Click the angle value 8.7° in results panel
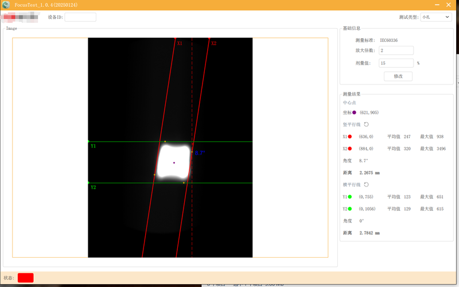Screen dimensions: 459x287 click(364, 161)
